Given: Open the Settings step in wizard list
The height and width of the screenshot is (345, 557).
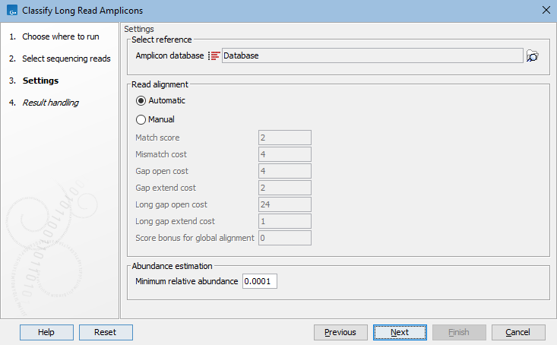Looking at the screenshot, I should [40, 81].
